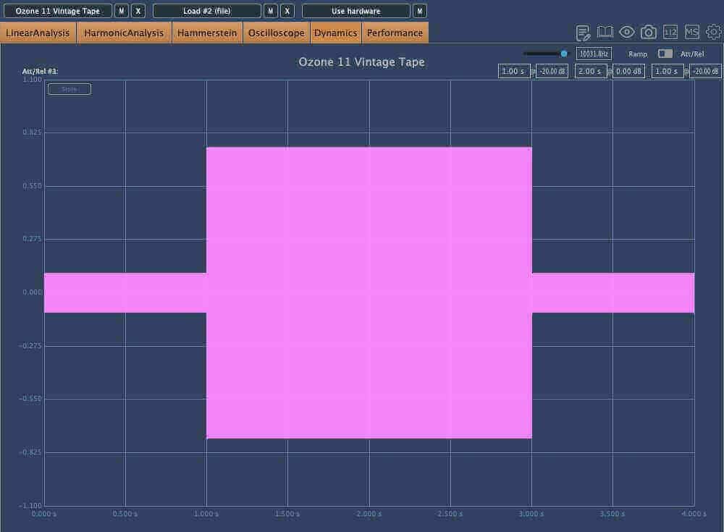Select the Dynamics tab
724x532 pixels.
click(336, 33)
